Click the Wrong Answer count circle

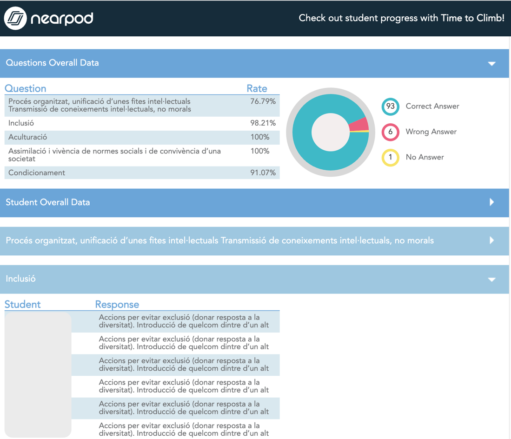[390, 132]
